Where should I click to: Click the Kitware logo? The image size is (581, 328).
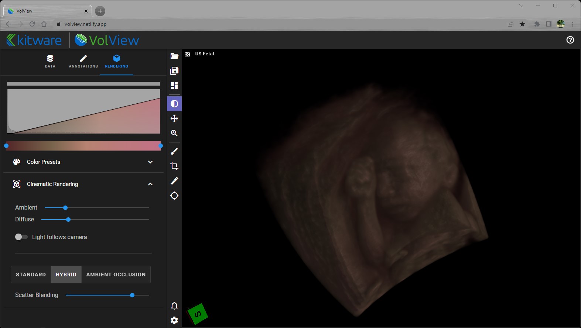(x=34, y=40)
